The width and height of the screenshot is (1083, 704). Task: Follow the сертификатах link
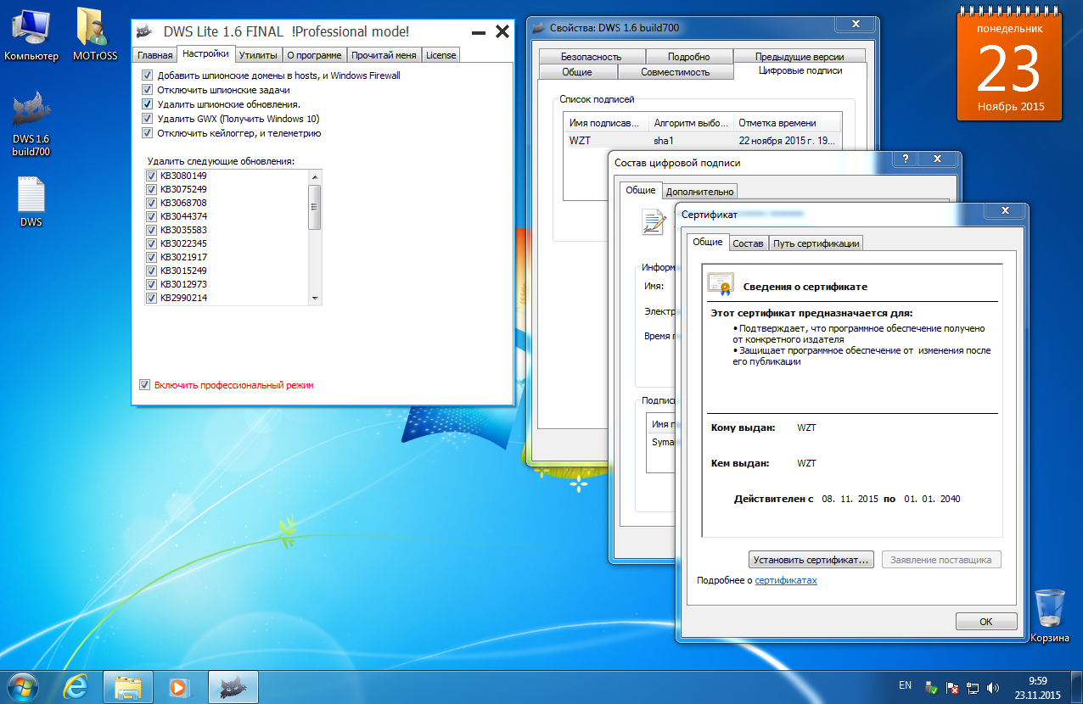click(x=786, y=581)
